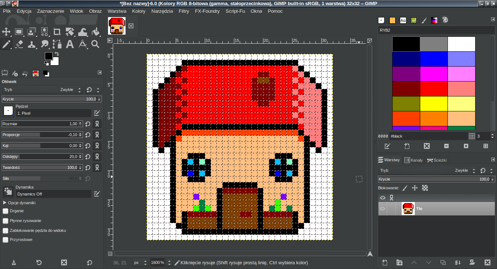
Task: Add a mask to the layer
Action: (x=472, y=262)
